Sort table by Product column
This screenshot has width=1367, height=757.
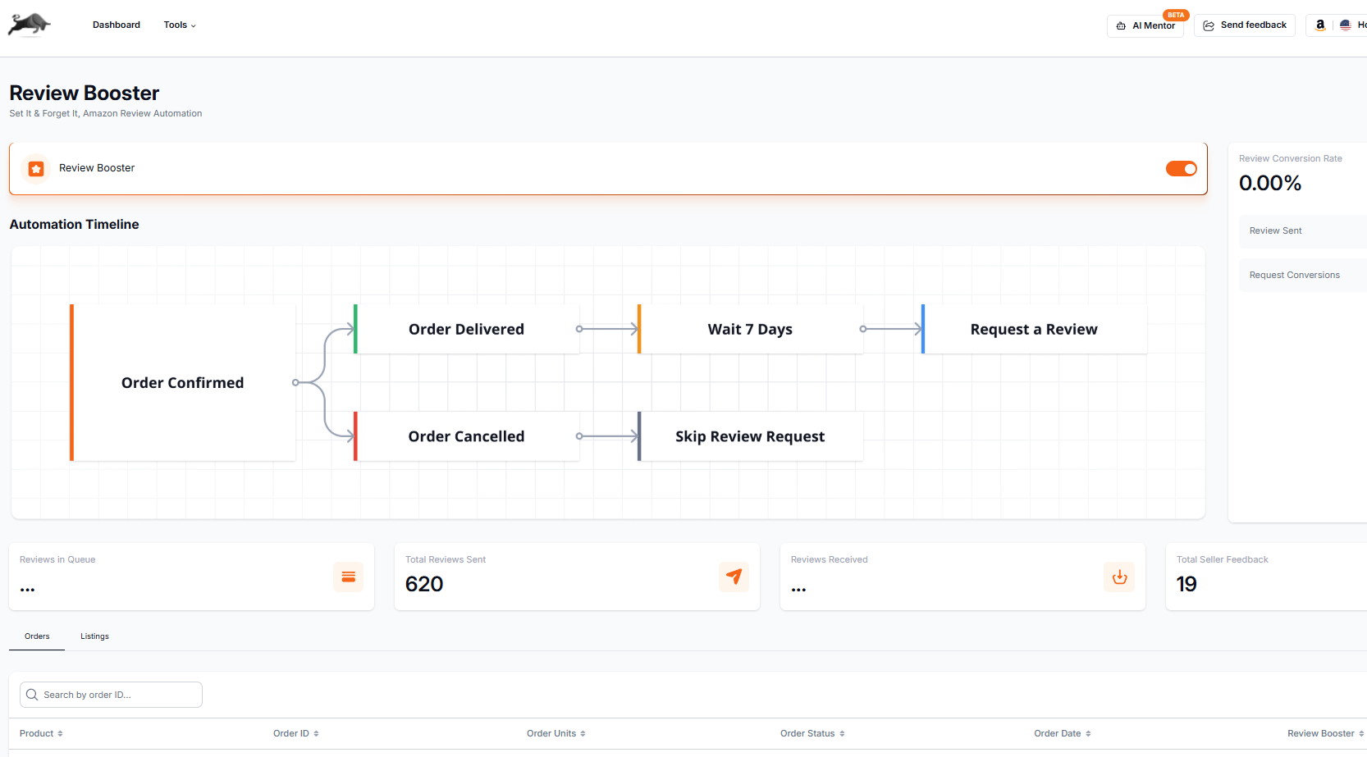pos(41,733)
